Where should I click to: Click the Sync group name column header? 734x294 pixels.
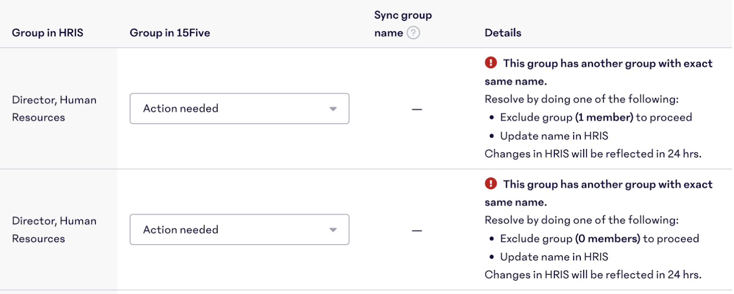click(x=403, y=24)
